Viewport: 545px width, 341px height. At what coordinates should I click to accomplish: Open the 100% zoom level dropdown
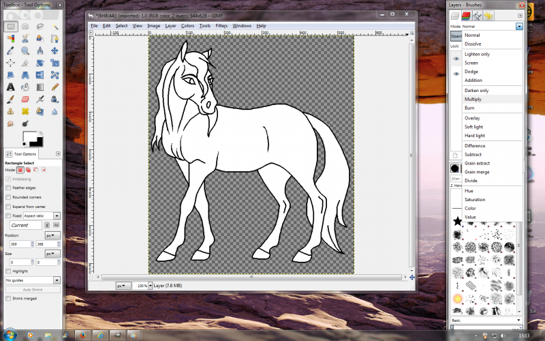[x=150, y=286]
